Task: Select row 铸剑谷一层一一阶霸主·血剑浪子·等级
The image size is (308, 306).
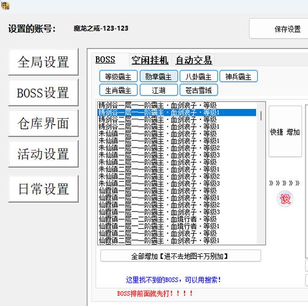Action: 177,105
